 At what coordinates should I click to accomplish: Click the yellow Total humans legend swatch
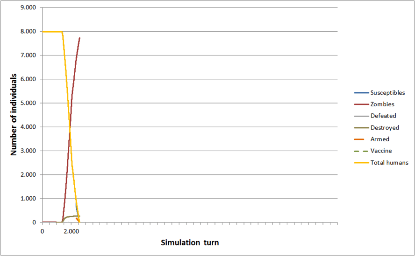(360, 163)
